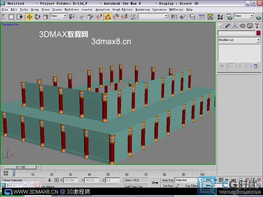Open the MAXScript menu

[x=176, y=9]
